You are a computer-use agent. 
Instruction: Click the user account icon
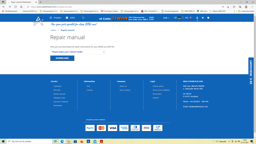coord(197,18)
